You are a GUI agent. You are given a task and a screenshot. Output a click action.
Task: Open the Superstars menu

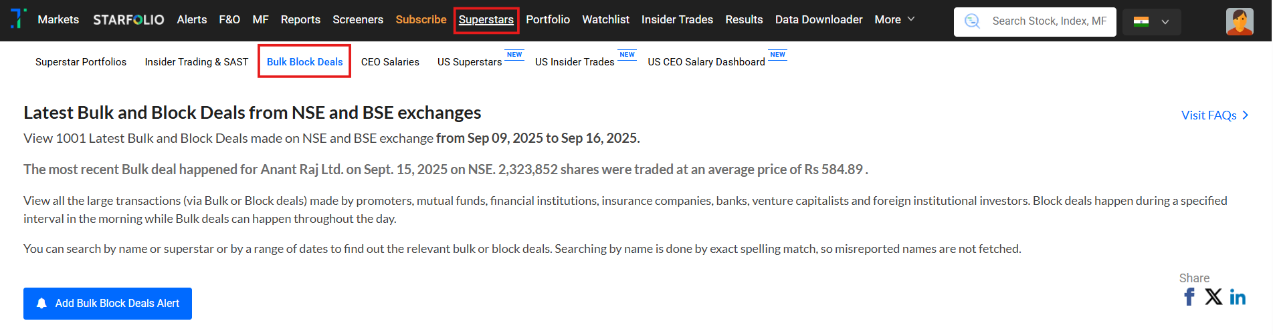486,20
